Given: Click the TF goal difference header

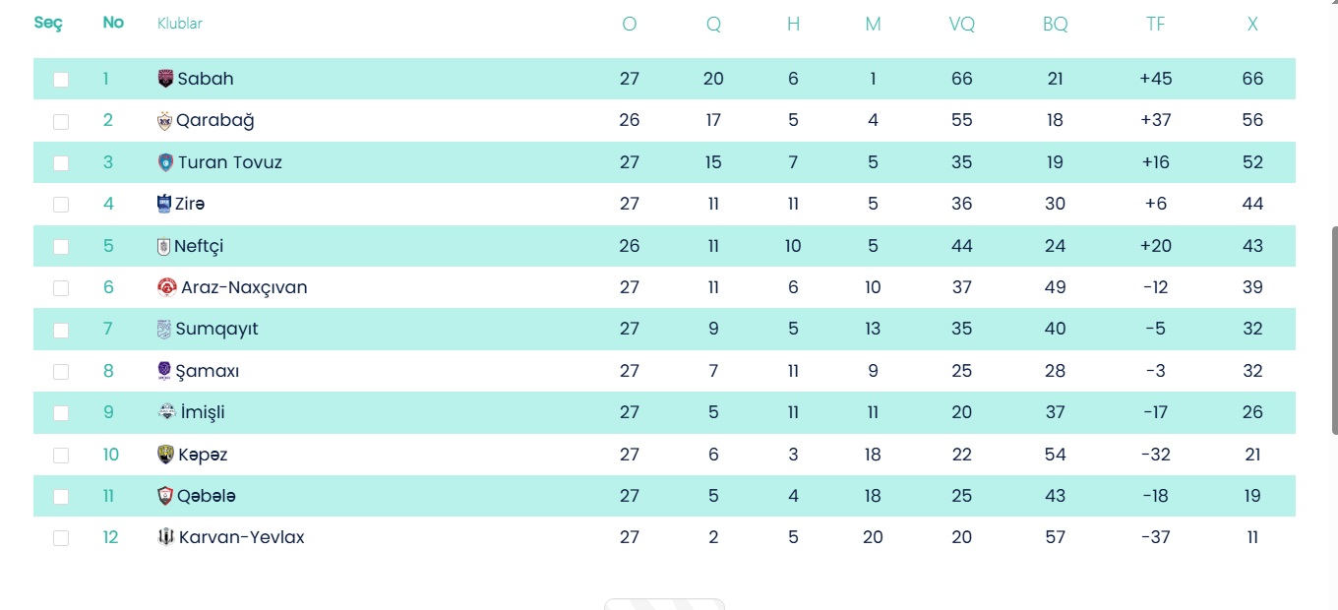Looking at the screenshot, I should pos(1155,25).
